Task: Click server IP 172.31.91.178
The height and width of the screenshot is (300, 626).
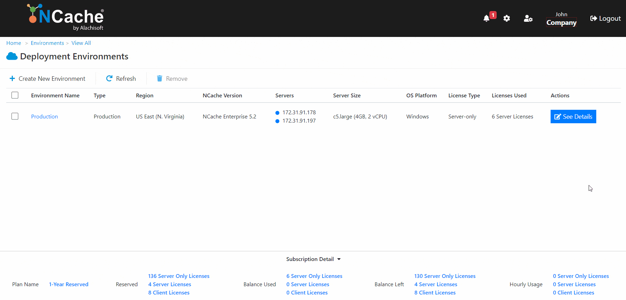Action: click(299, 113)
